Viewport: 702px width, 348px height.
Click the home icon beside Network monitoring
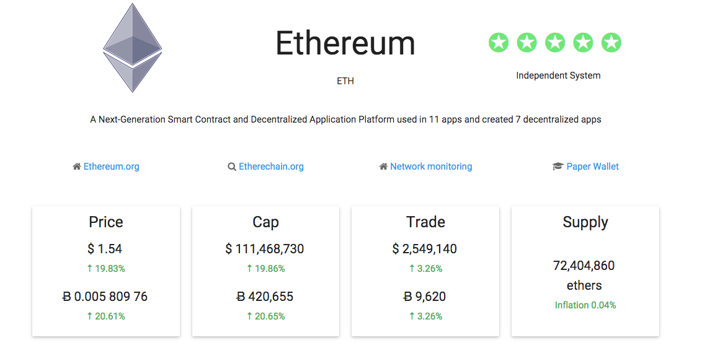pos(383,167)
